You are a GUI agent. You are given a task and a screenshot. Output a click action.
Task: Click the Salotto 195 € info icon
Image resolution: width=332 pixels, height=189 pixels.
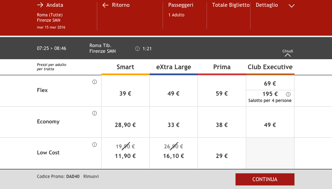[x=288, y=94]
